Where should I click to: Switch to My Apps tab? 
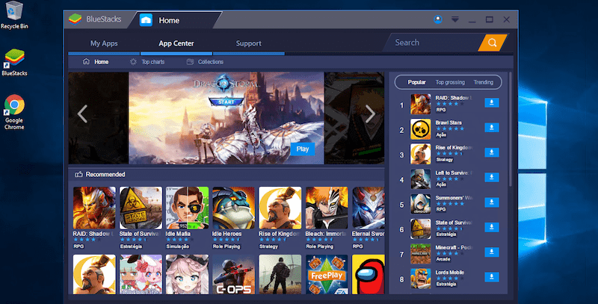pyautogui.click(x=104, y=43)
